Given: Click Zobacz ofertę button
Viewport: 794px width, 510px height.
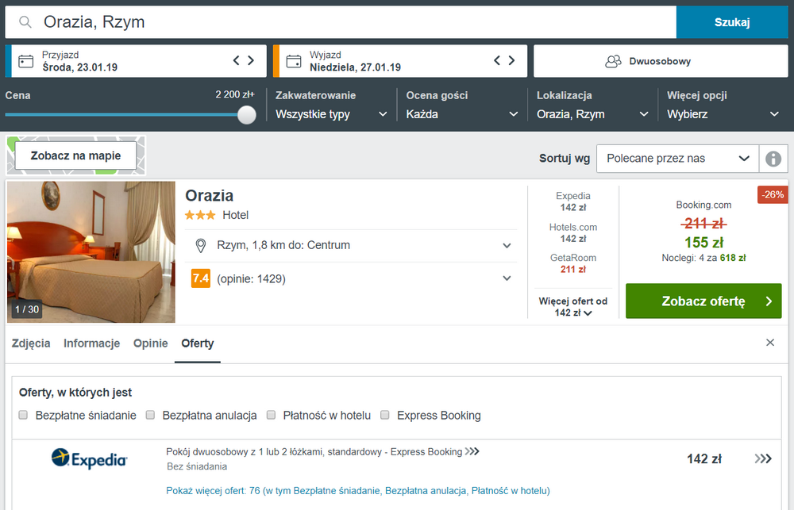Looking at the screenshot, I should pyautogui.click(x=703, y=301).
